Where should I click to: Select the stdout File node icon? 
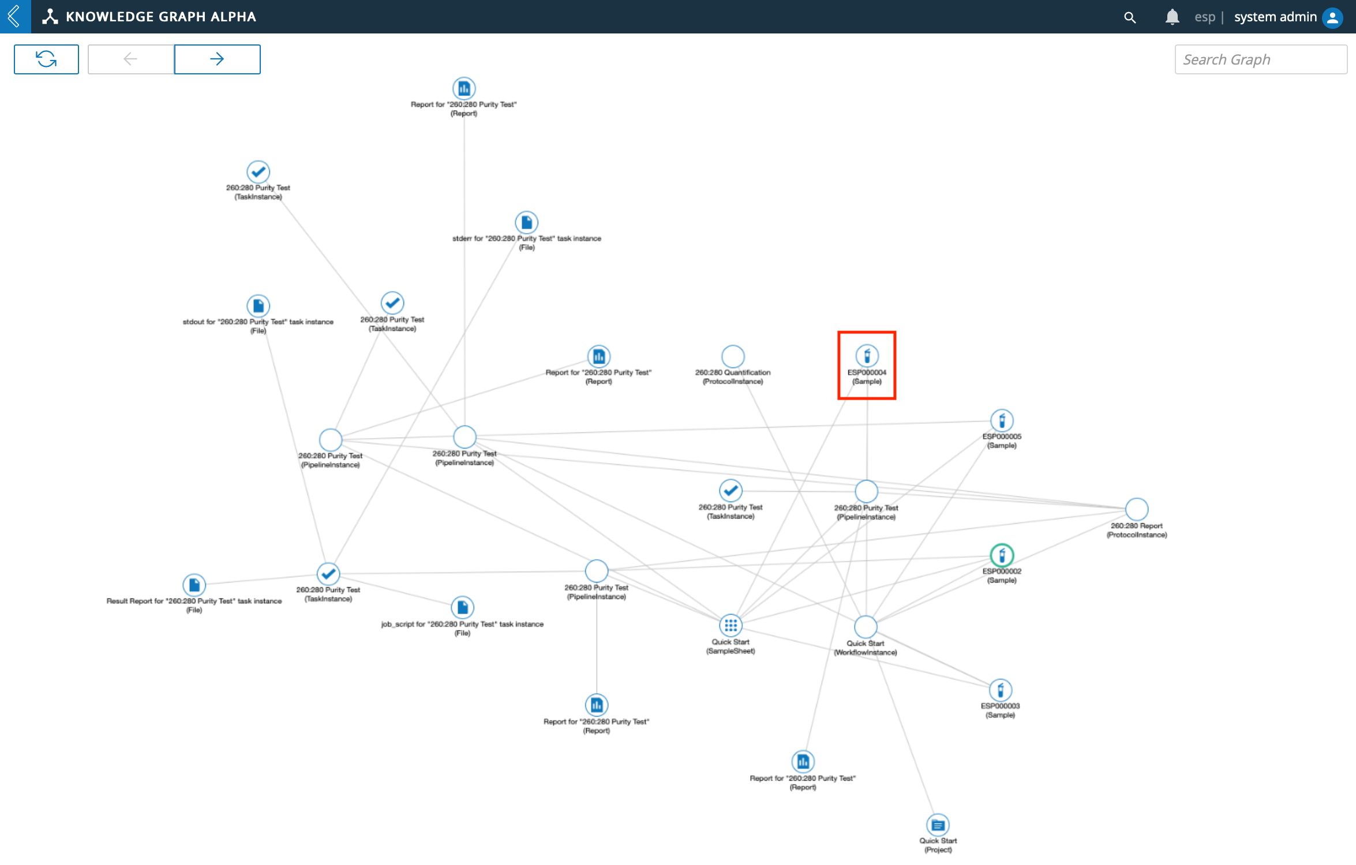[258, 306]
